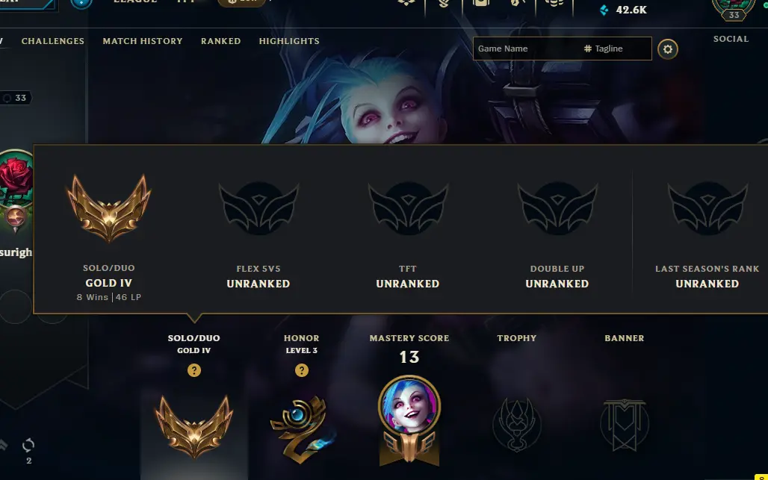
Task: Open the Highlights tab
Action: pyautogui.click(x=289, y=41)
